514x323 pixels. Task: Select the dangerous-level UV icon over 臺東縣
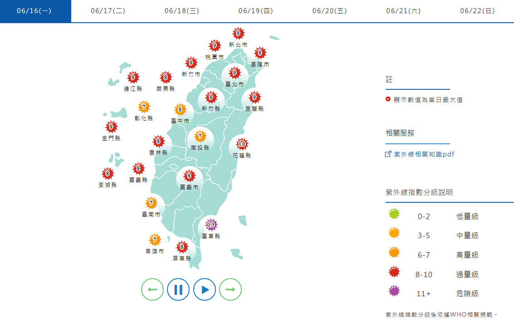click(x=211, y=224)
